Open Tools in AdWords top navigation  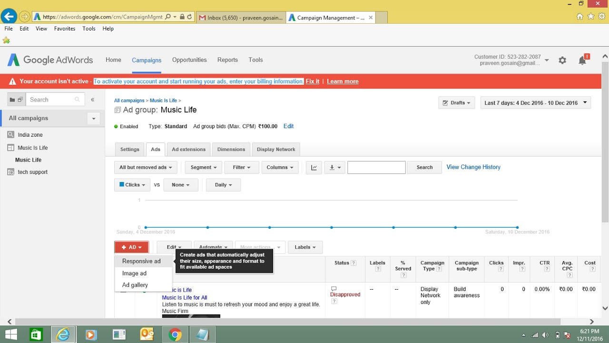click(255, 60)
